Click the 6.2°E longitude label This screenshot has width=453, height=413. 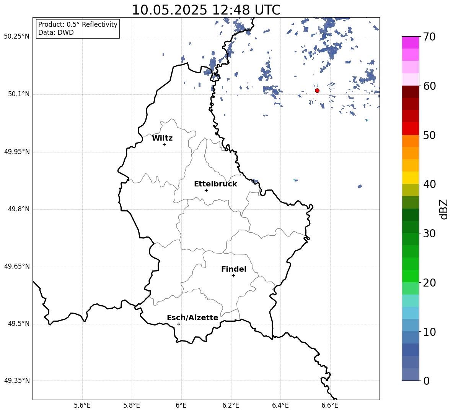pyautogui.click(x=231, y=405)
